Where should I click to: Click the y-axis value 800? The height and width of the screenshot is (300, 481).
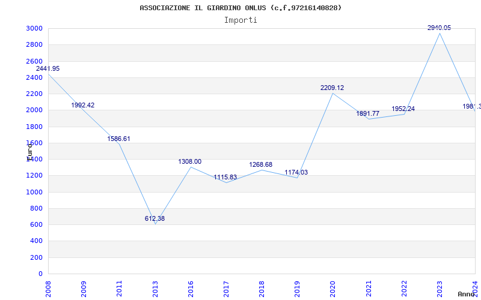pos(38,208)
